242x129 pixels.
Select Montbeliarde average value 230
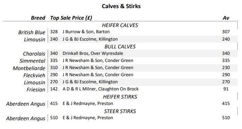point(226,68)
